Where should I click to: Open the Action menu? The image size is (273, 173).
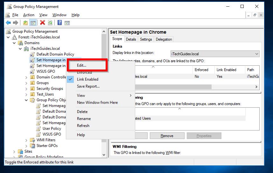pos(29,15)
